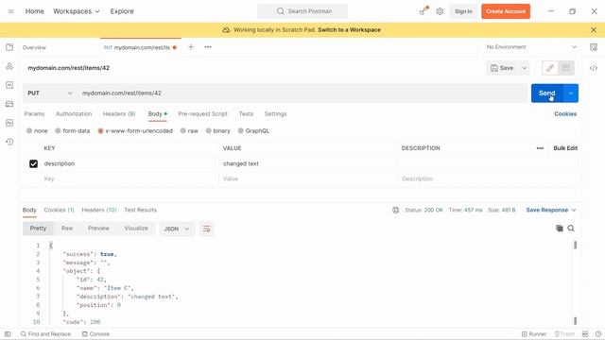Add a new request tab
The image size is (605, 340).
click(191, 47)
